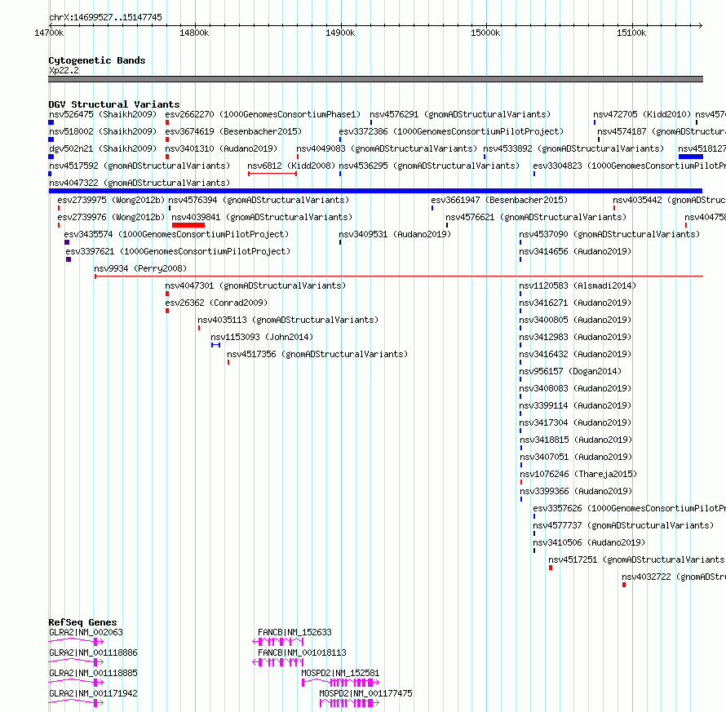726x712 pixels.
Task: Click nsv3414656 (Audano2019) label
Action: pyautogui.click(x=575, y=251)
